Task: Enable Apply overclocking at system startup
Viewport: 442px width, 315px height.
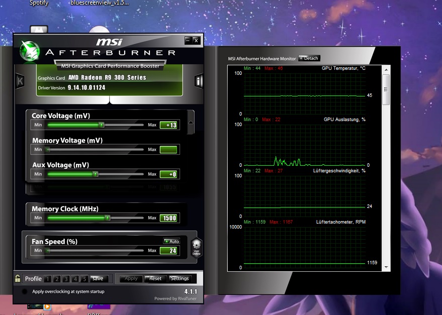Action: [25, 291]
